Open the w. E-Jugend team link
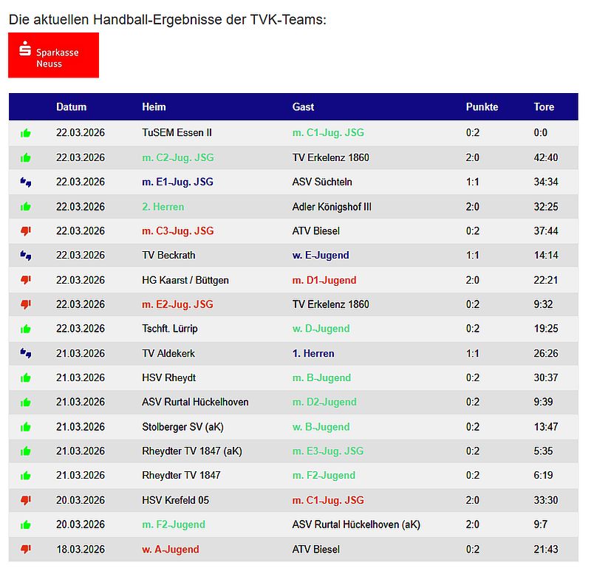 [x=321, y=256]
